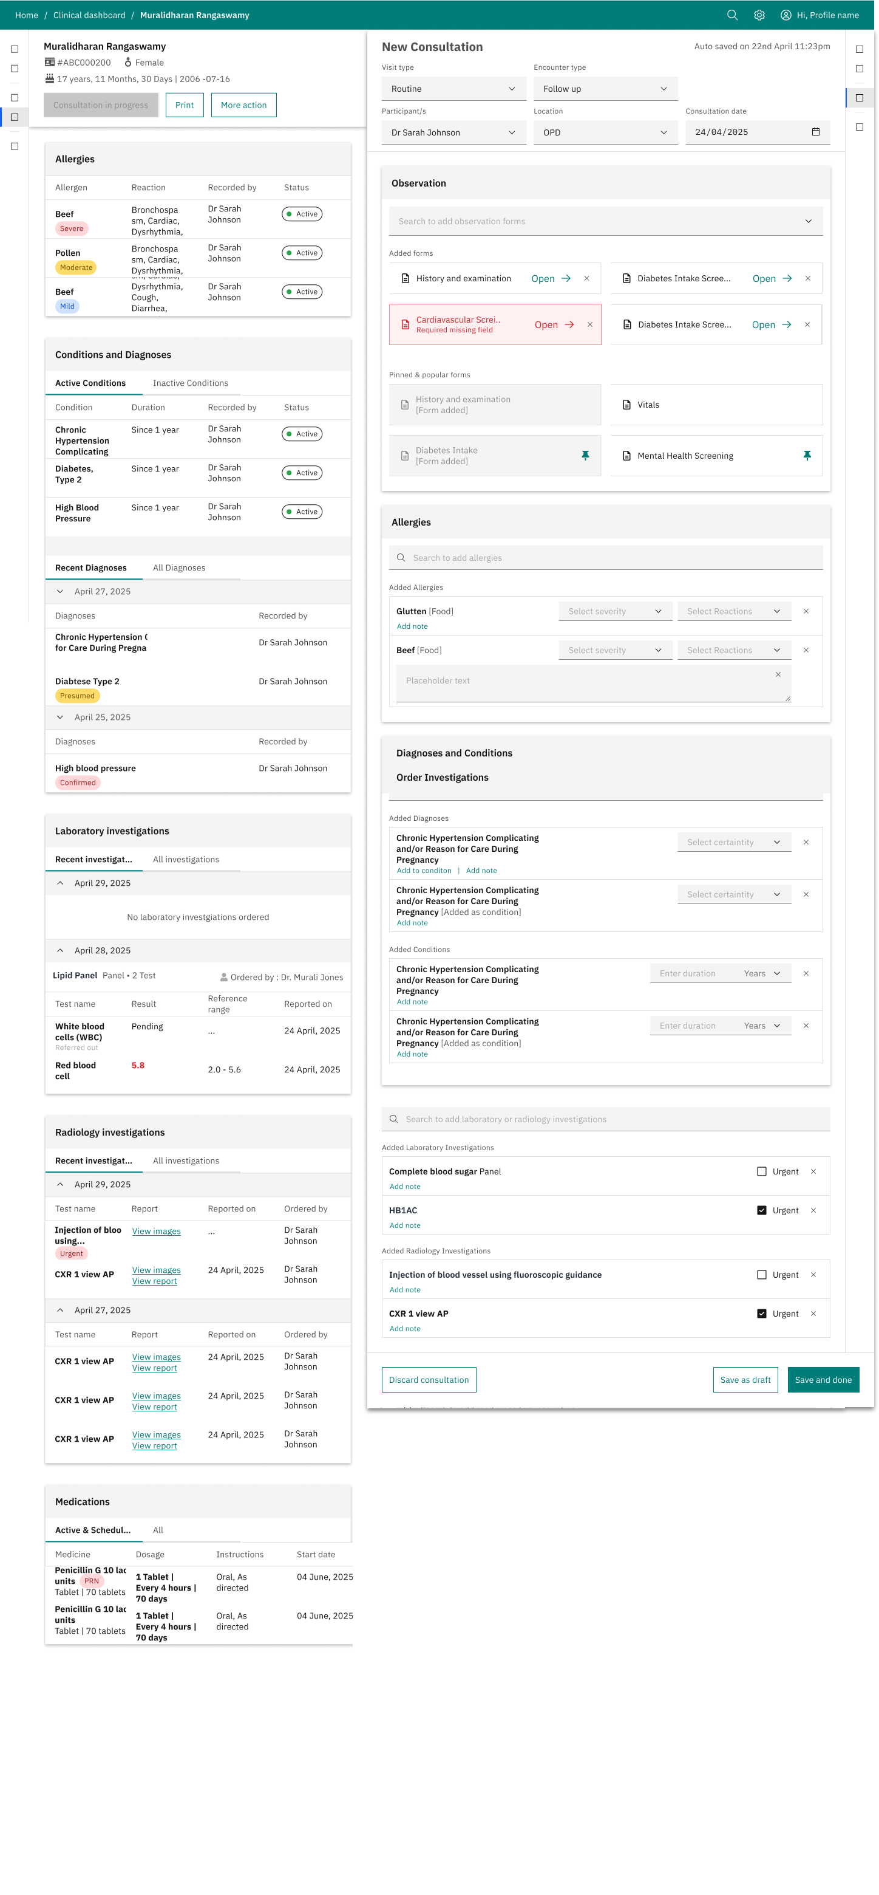The height and width of the screenshot is (1895, 879).
Task: Open settings gear in top header
Action: pos(759,15)
